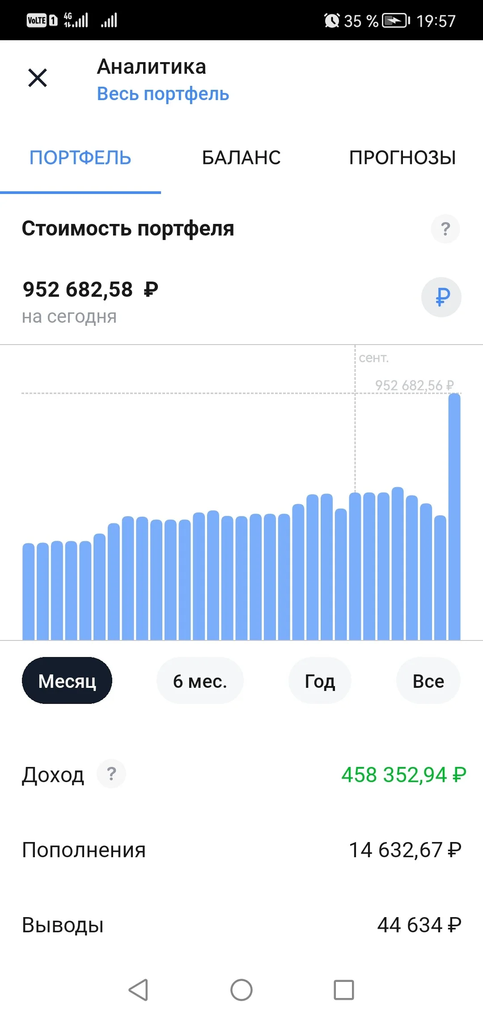483x1019 pixels.
Task: Tap the ruble currency switch icon
Action: pyautogui.click(x=441, y=297)
